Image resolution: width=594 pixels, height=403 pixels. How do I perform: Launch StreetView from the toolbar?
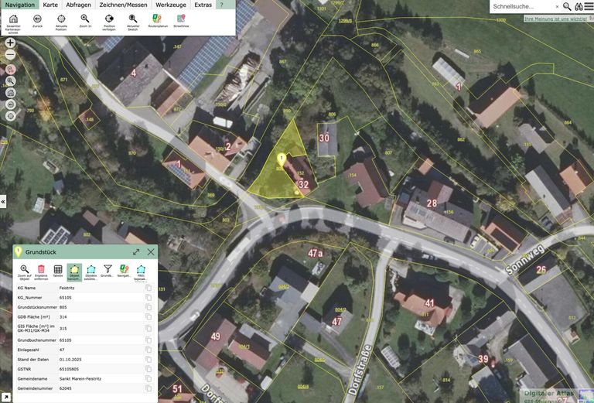181,20
